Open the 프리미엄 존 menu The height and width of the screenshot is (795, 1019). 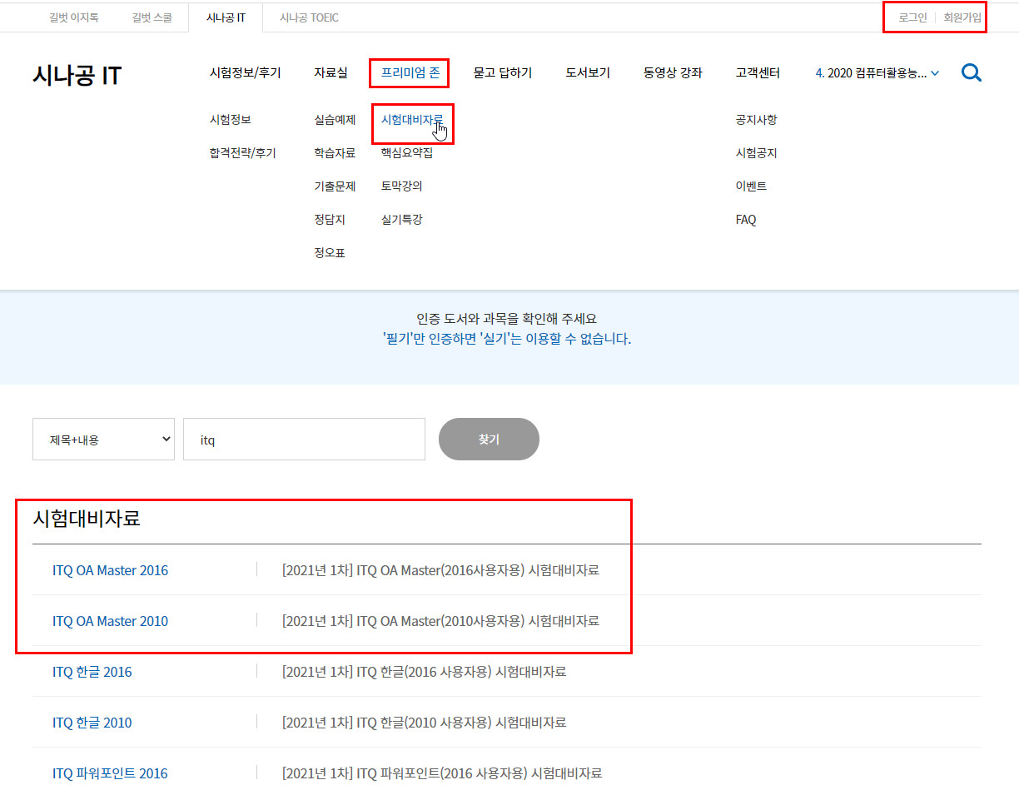410,73
